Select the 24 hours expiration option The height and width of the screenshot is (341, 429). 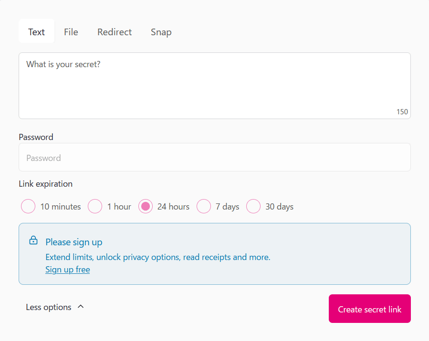[146, 207]
